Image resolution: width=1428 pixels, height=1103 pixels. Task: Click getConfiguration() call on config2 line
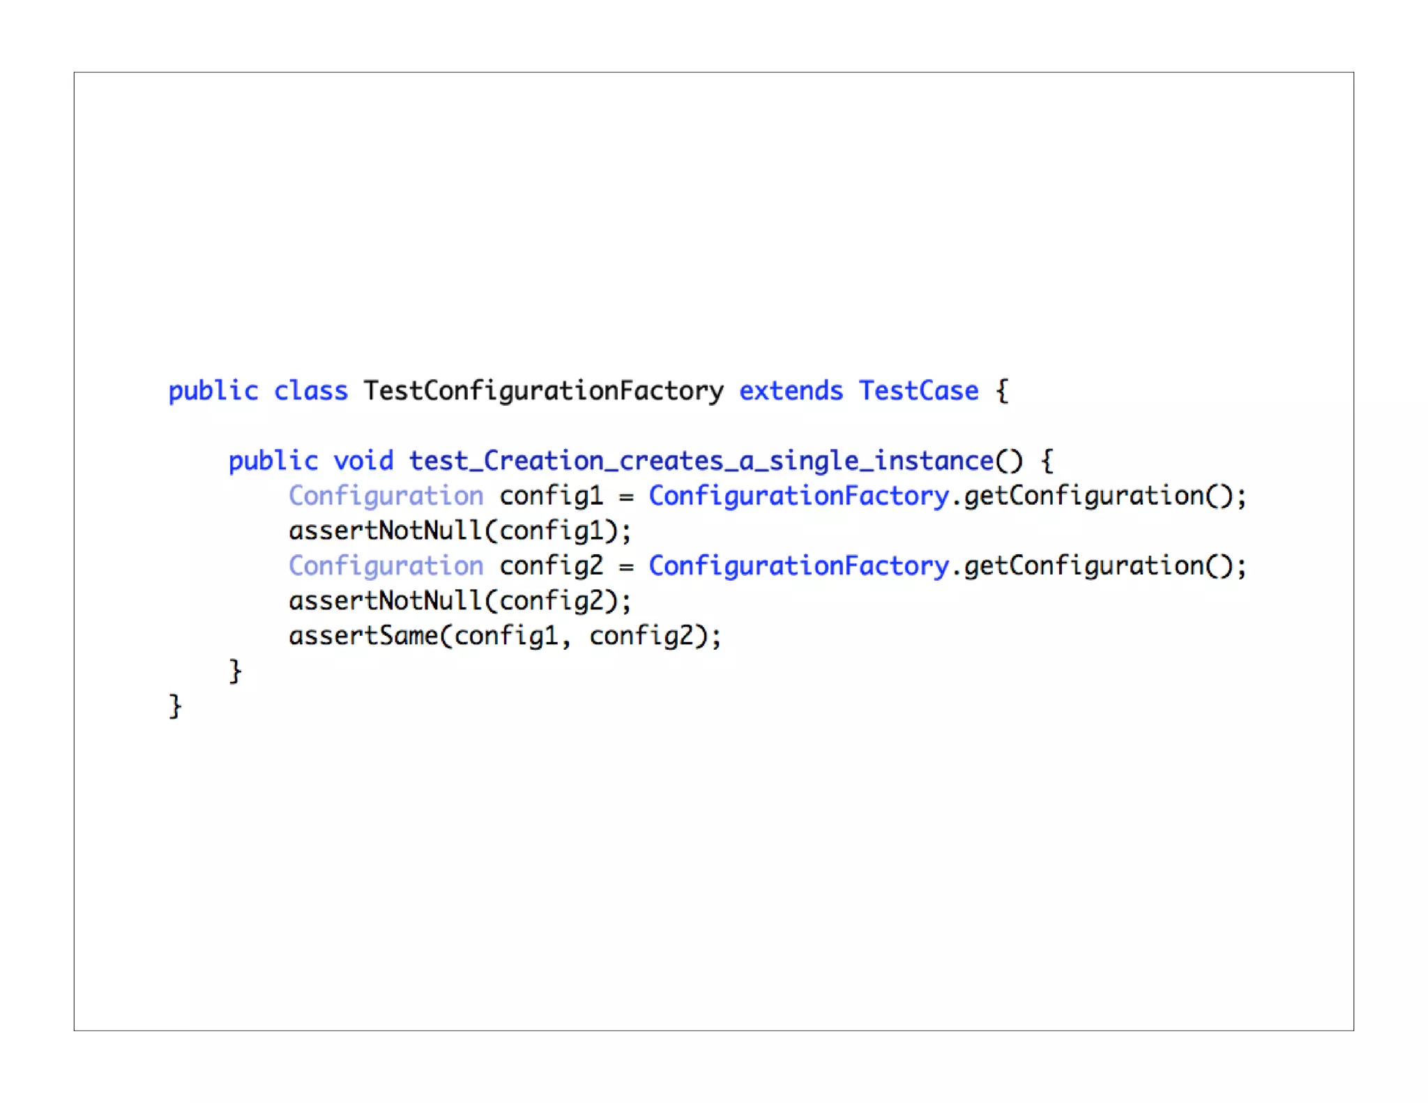1099,566
